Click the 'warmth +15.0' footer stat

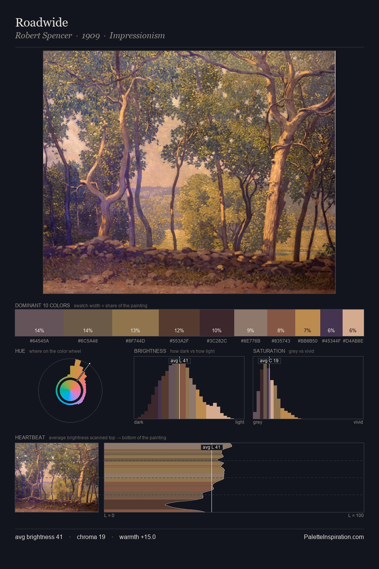tap(138, 537)
